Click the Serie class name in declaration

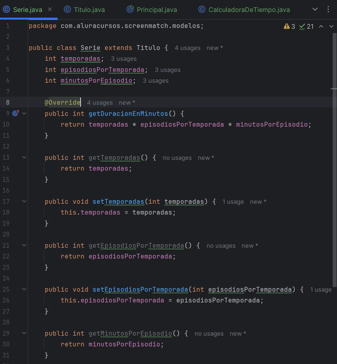[91, 48]
